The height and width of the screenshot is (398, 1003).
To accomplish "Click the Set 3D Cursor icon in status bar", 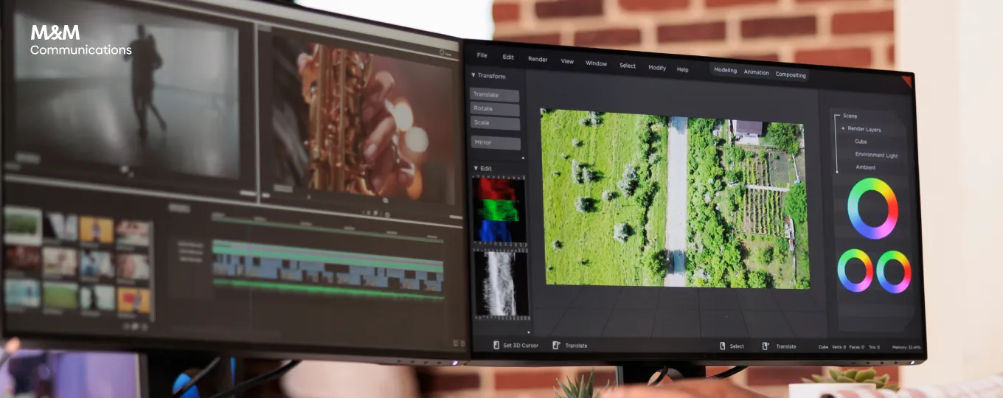I will coord(496,345).
